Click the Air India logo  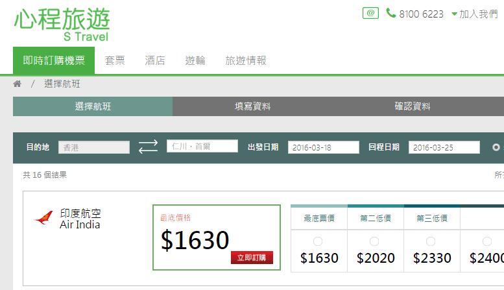43,219
